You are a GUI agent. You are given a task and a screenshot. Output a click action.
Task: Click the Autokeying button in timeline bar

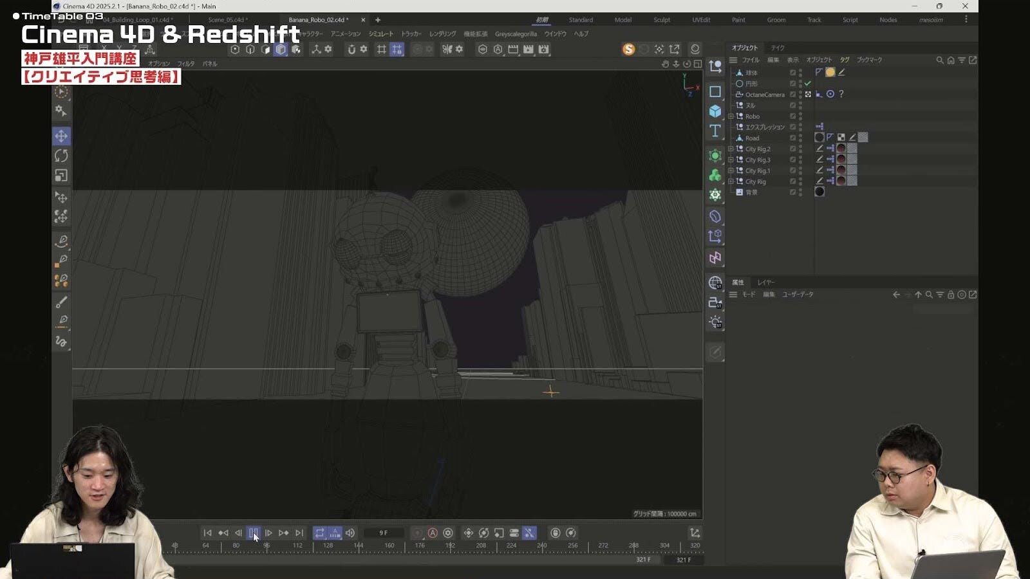pos(433,533)
